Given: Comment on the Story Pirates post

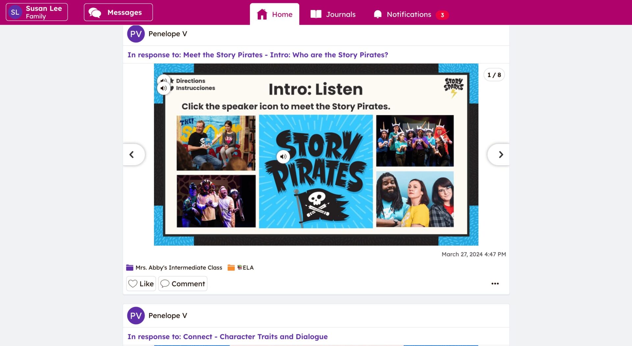Looking at the screenshot, I should (x=183, y=284).
